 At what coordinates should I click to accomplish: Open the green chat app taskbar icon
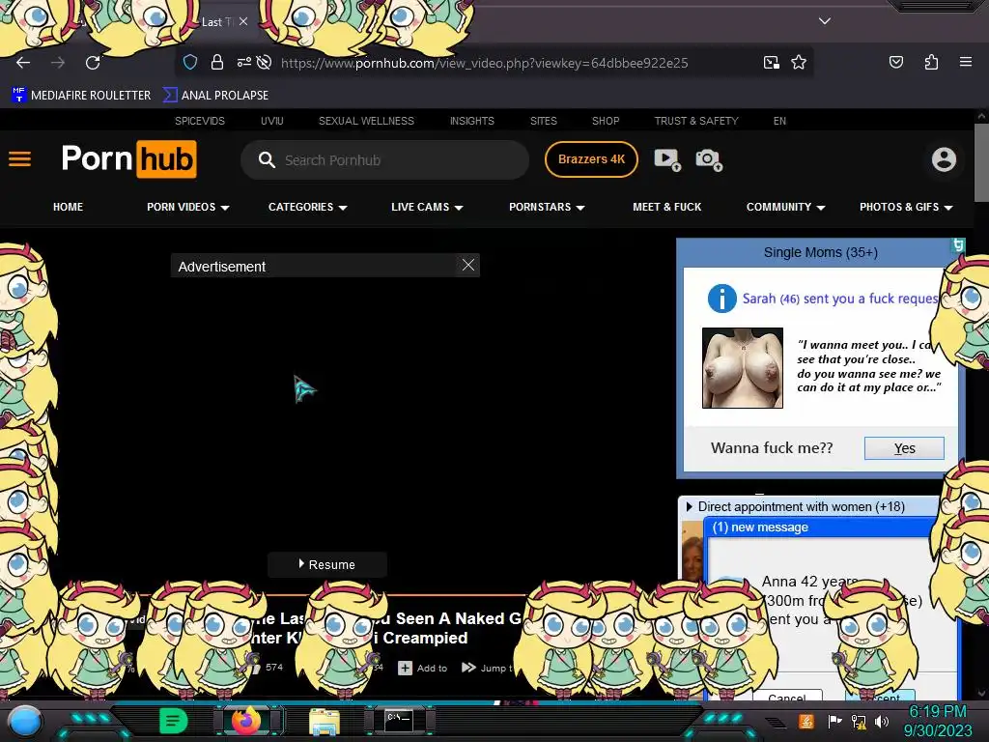pos(173,721)
